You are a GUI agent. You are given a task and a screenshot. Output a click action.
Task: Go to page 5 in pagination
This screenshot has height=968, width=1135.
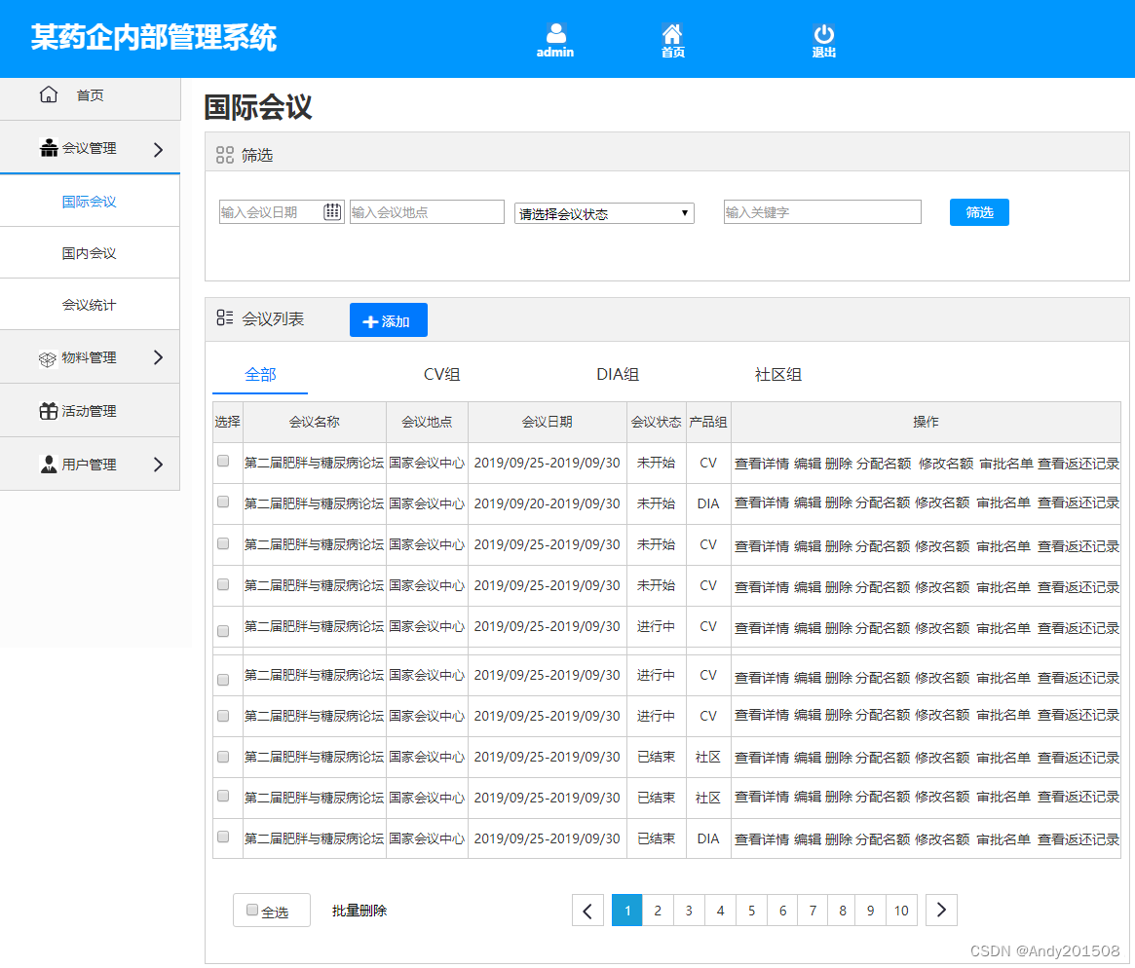point(751,910)
